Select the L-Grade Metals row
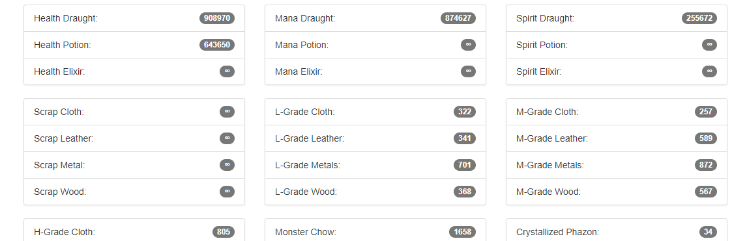The width and height of the screenshot is (747, 241). pyautogui.click(x=375, y=165)
